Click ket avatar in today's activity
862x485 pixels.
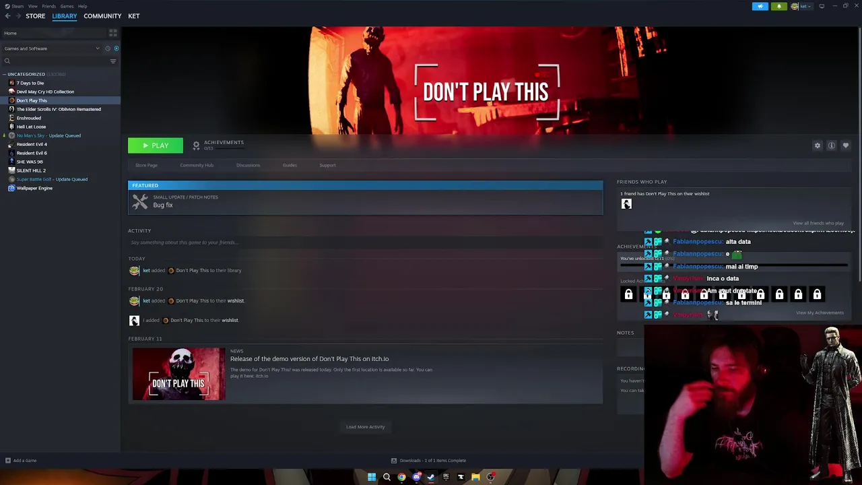pos(134,271)
